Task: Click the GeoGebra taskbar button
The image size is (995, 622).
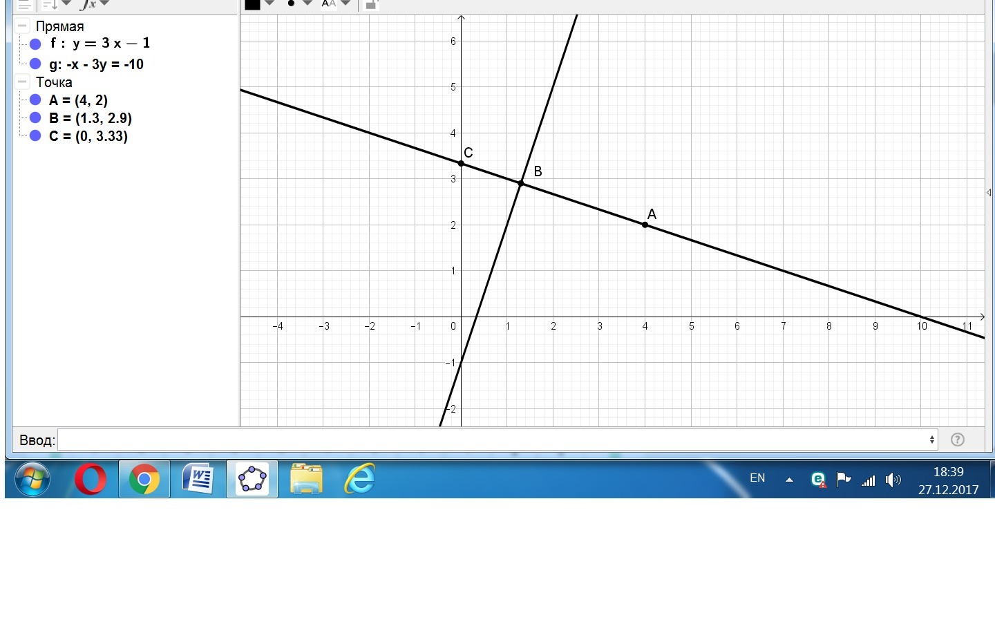Action: pos(252,479)
